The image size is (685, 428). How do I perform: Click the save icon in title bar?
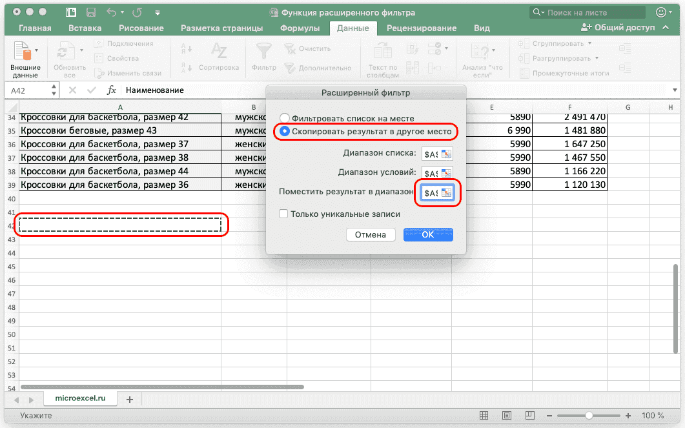click(x=90, y=12)
